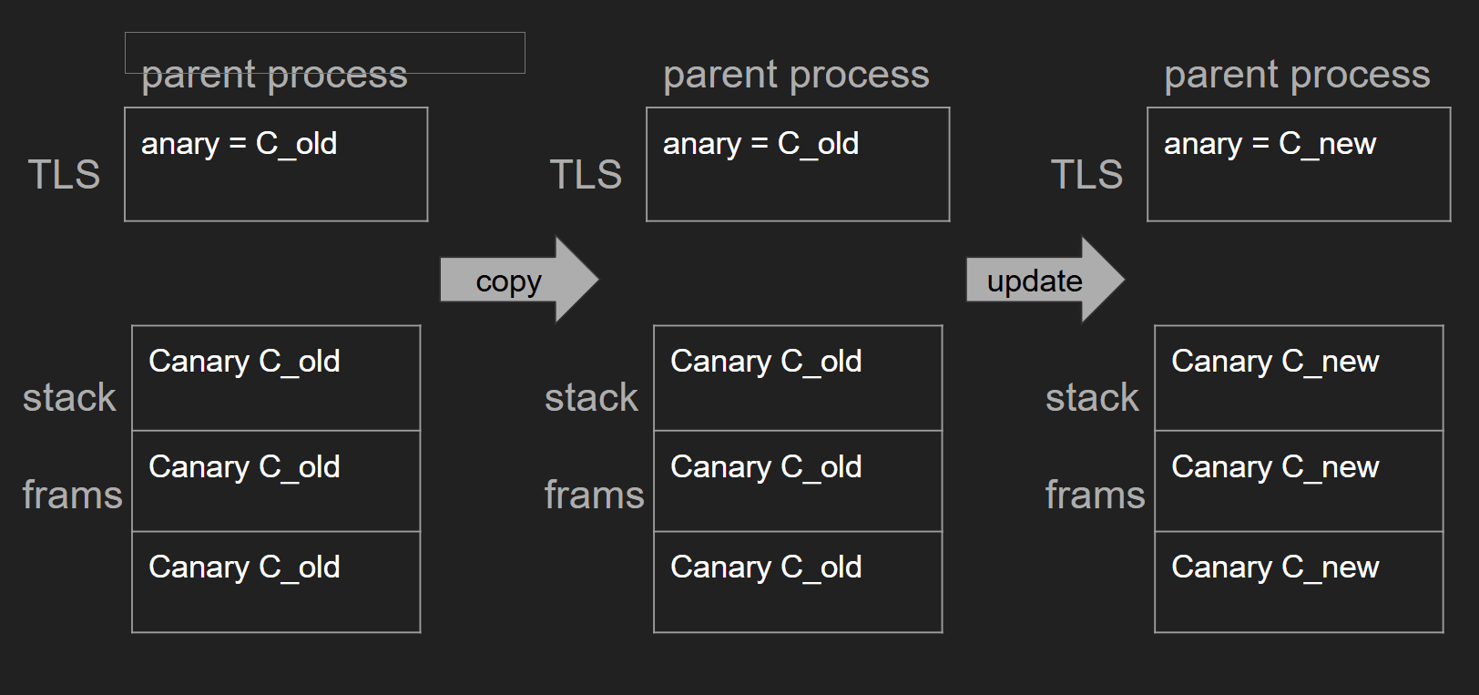Click the "parent process" title of the middle diagram
This screenshot has width=1479, height=695.
point(796,75)
